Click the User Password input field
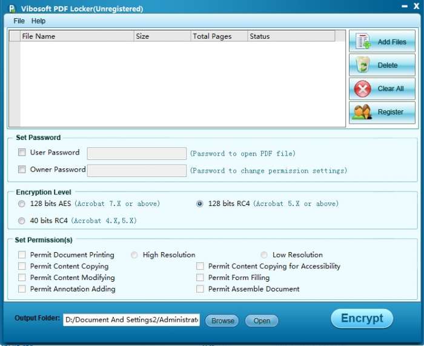The image size is (424, 346). click(x=137, y=153)
